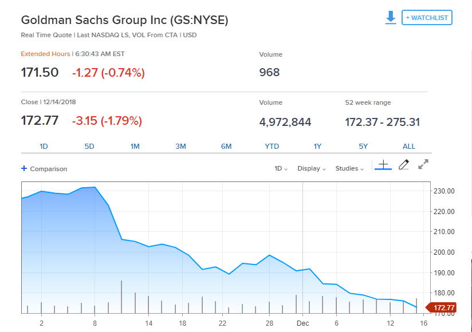Image resolution: width=472 pixels, height=332 pixels.
Task: Activate the pencil draw tool
Action: pos(404,164)
